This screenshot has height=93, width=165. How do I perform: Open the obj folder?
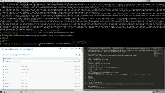click(5, 75)
